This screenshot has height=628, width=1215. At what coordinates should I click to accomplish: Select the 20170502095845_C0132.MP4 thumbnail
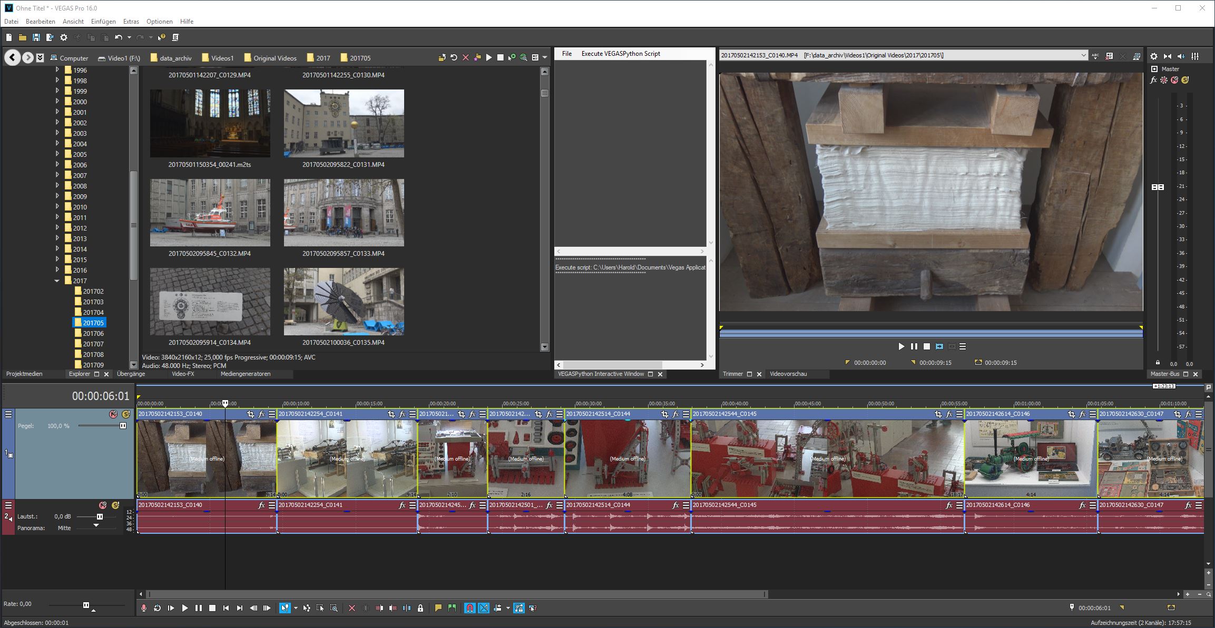point(210,213)
